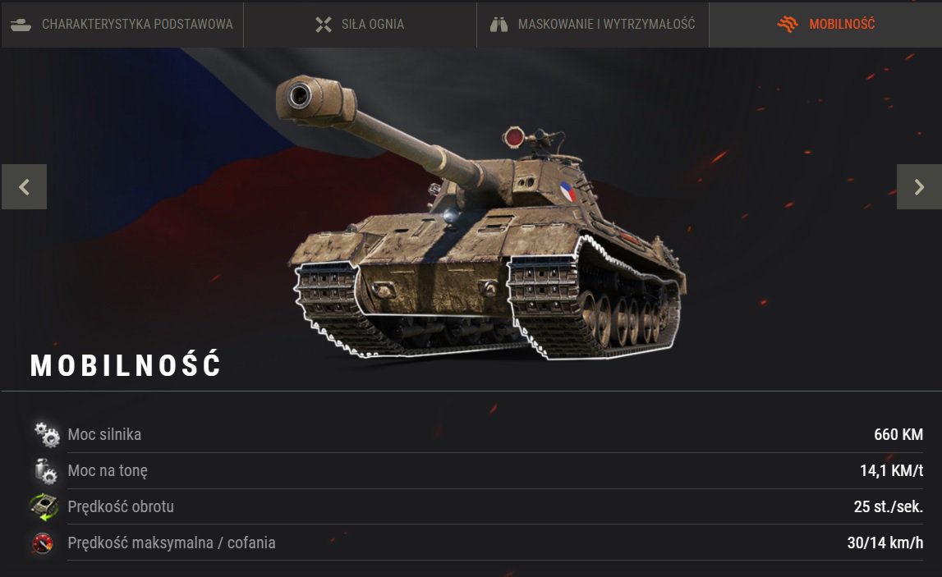
Task: Click the crossed shells Siła ognia icon
Action: [324, 25]
